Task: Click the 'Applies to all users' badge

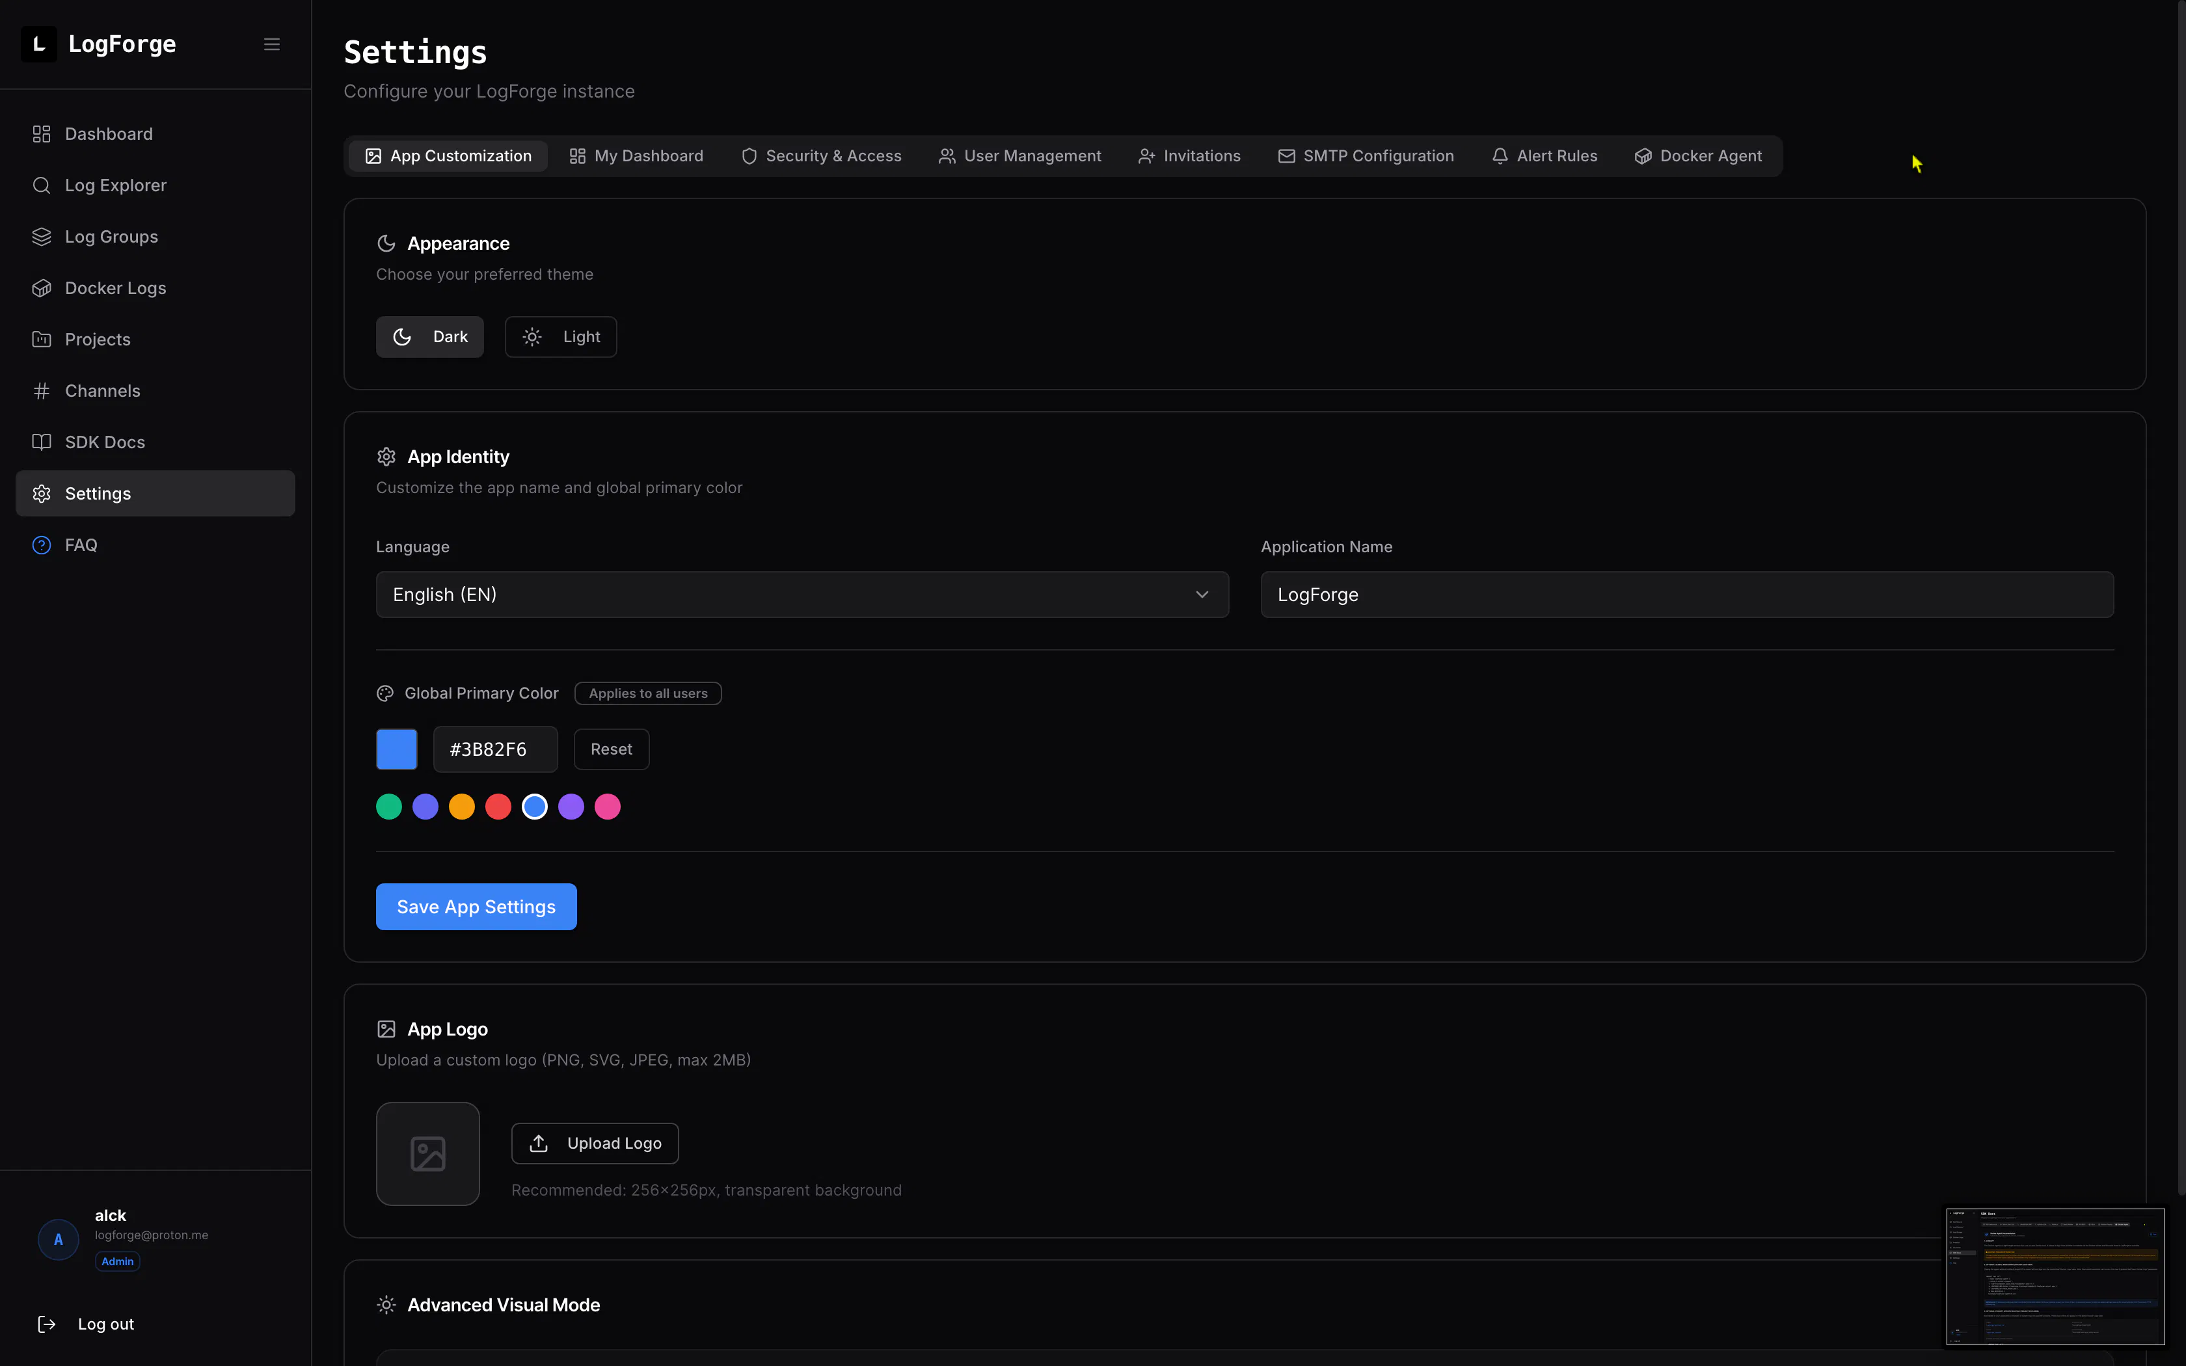Action: (x=649, y=694)
